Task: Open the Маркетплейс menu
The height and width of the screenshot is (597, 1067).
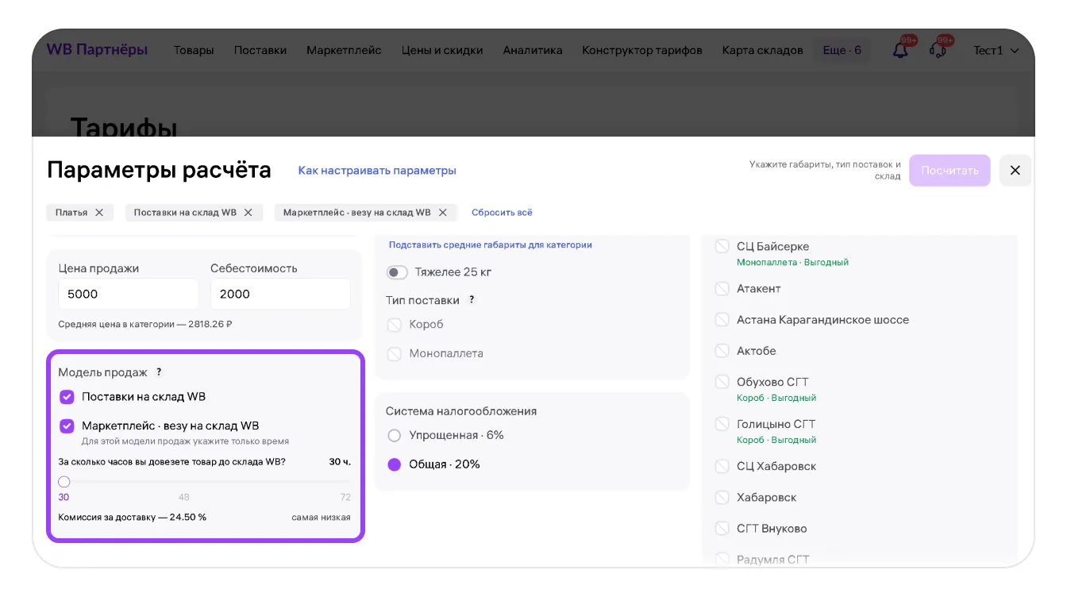Action: [x=344, y=50]
